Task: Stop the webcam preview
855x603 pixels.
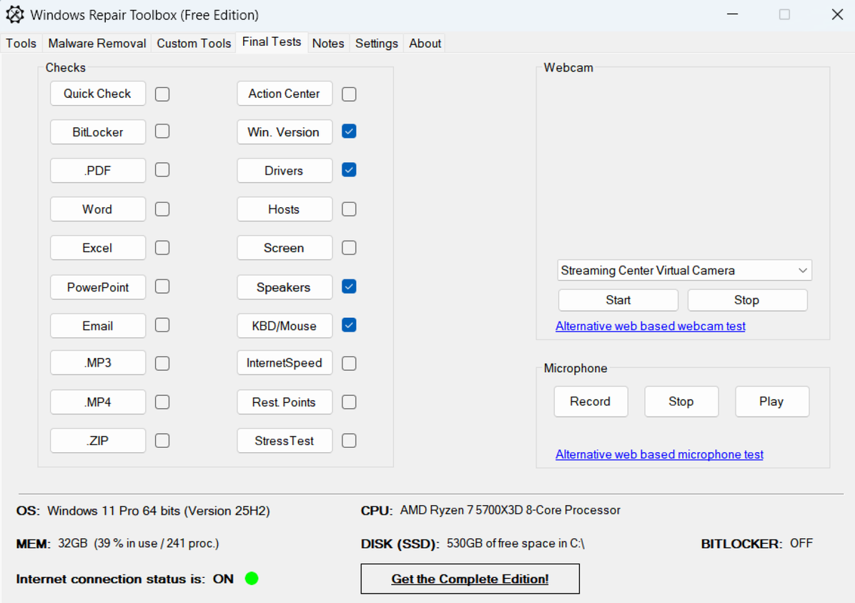Action: [x=747, y=300]
